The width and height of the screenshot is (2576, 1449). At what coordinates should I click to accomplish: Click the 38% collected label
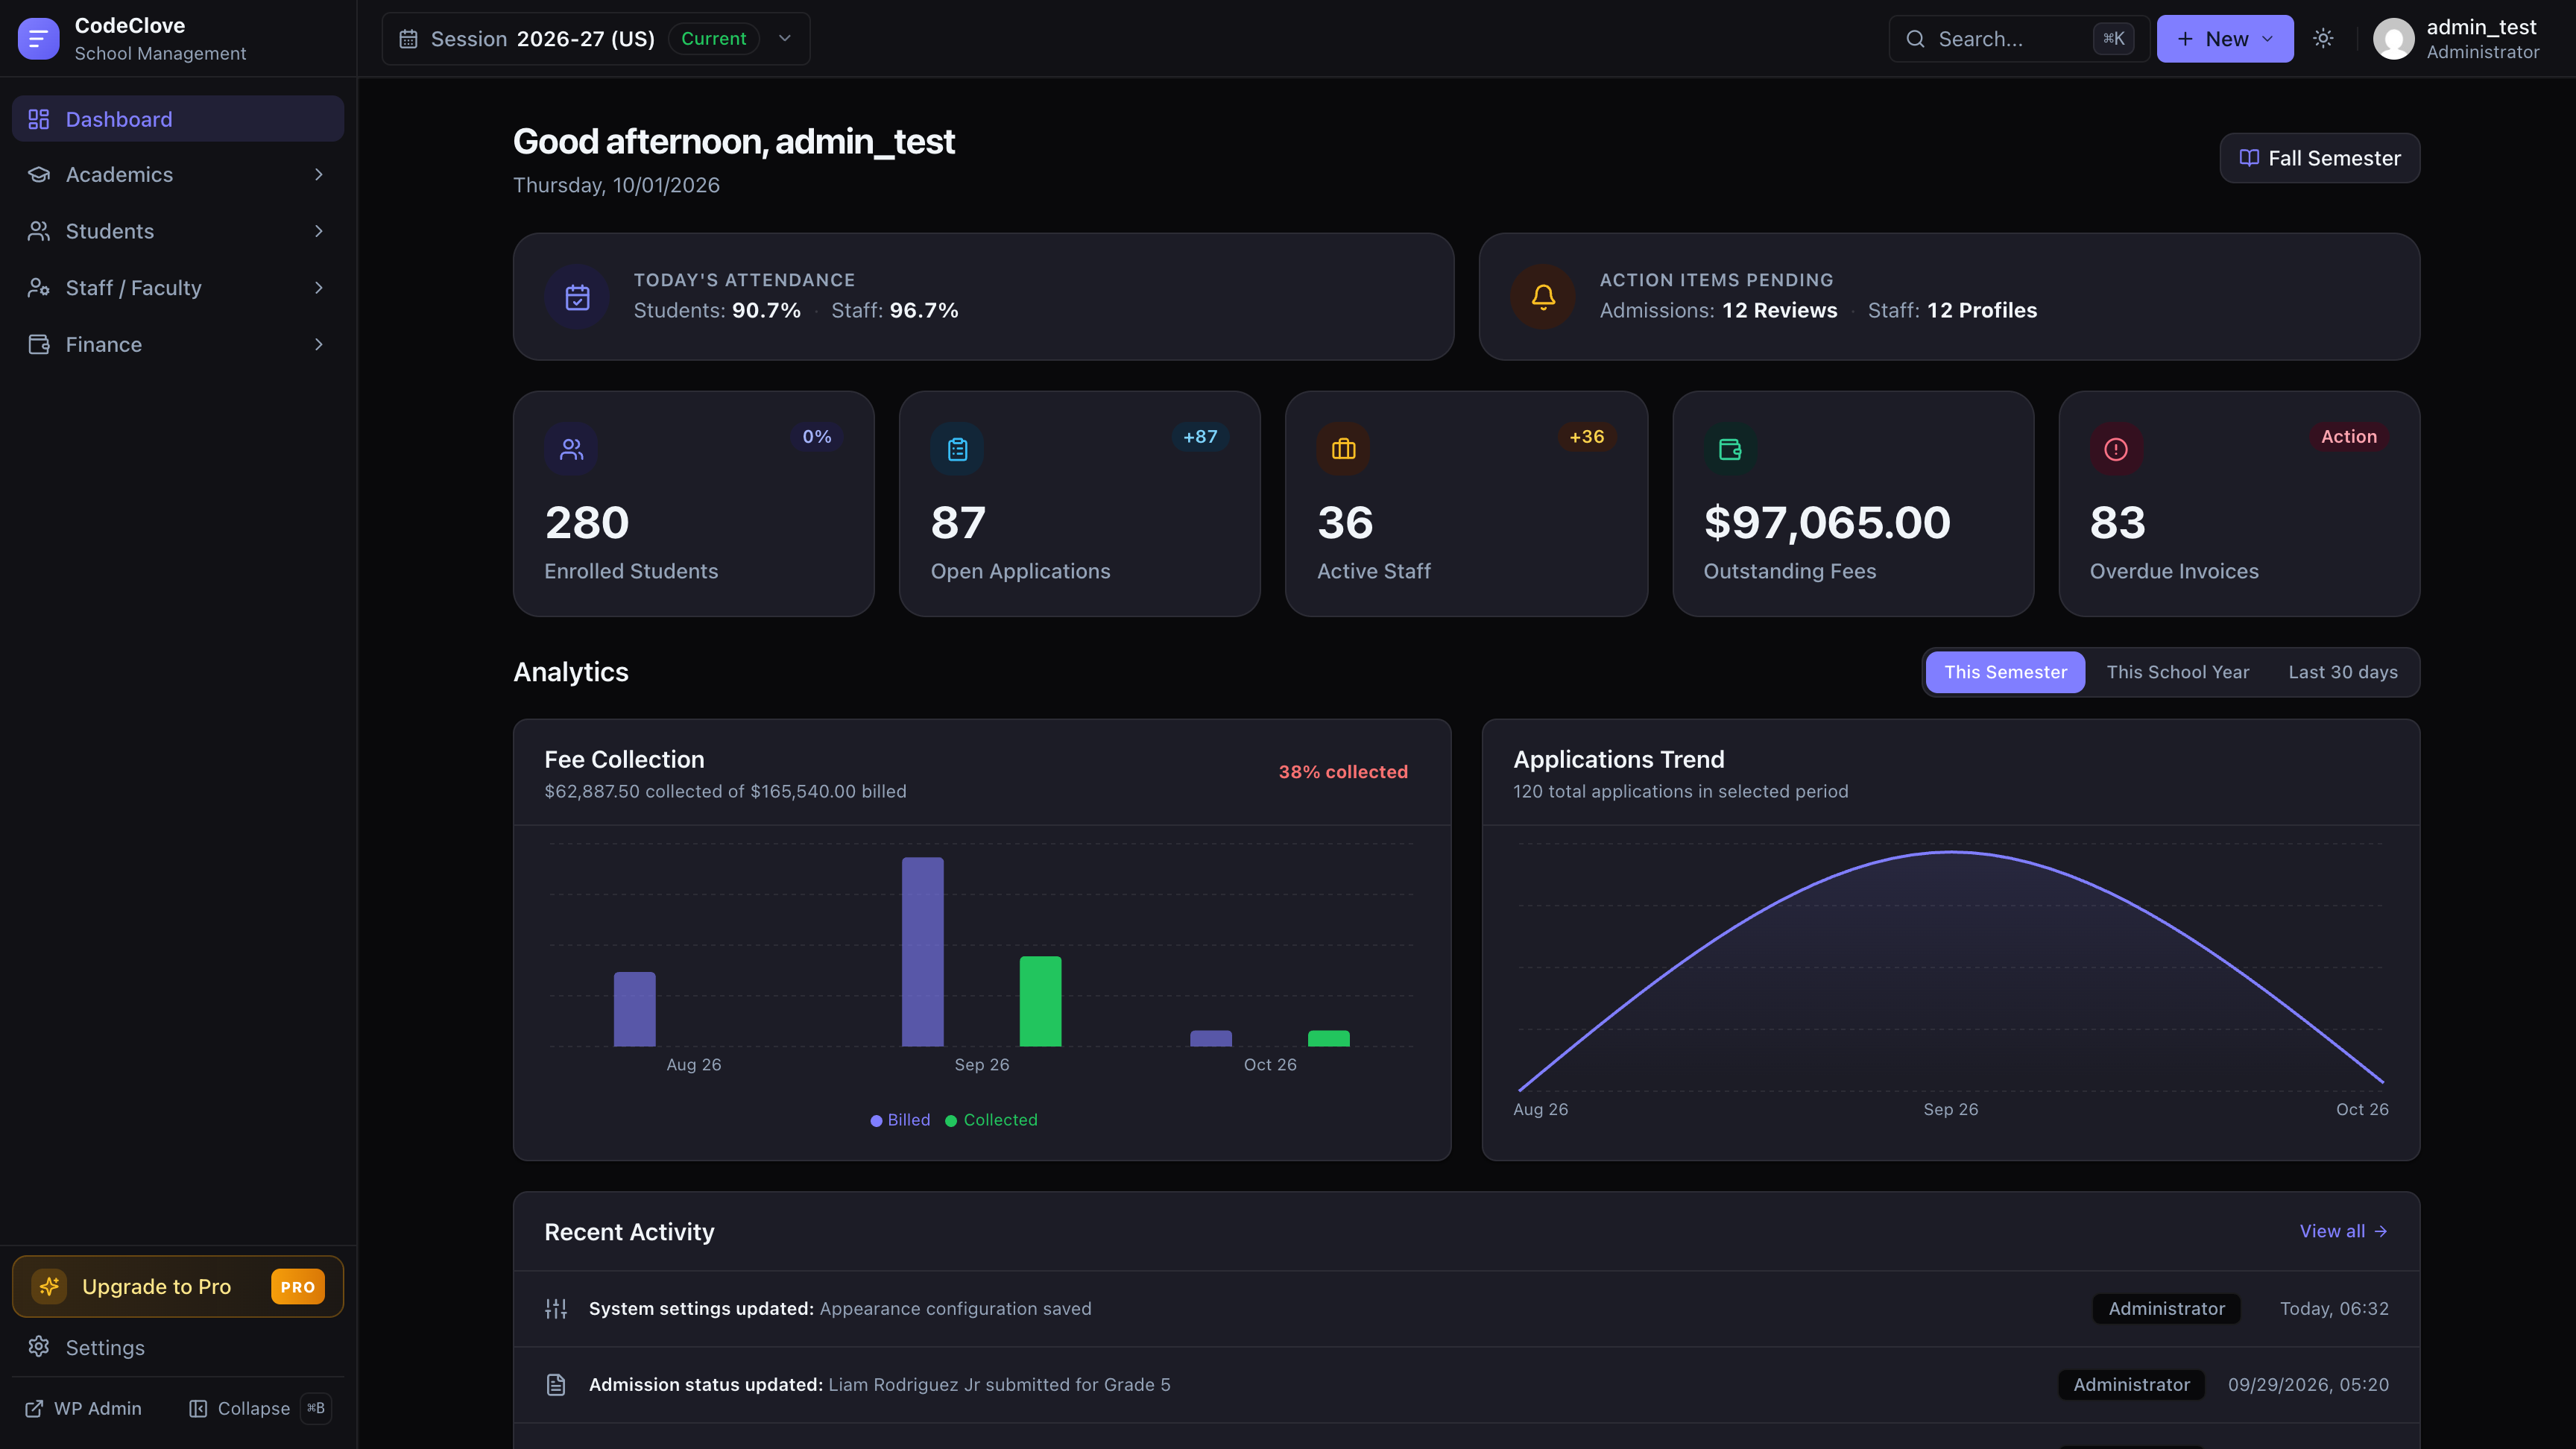[1343, 771]
